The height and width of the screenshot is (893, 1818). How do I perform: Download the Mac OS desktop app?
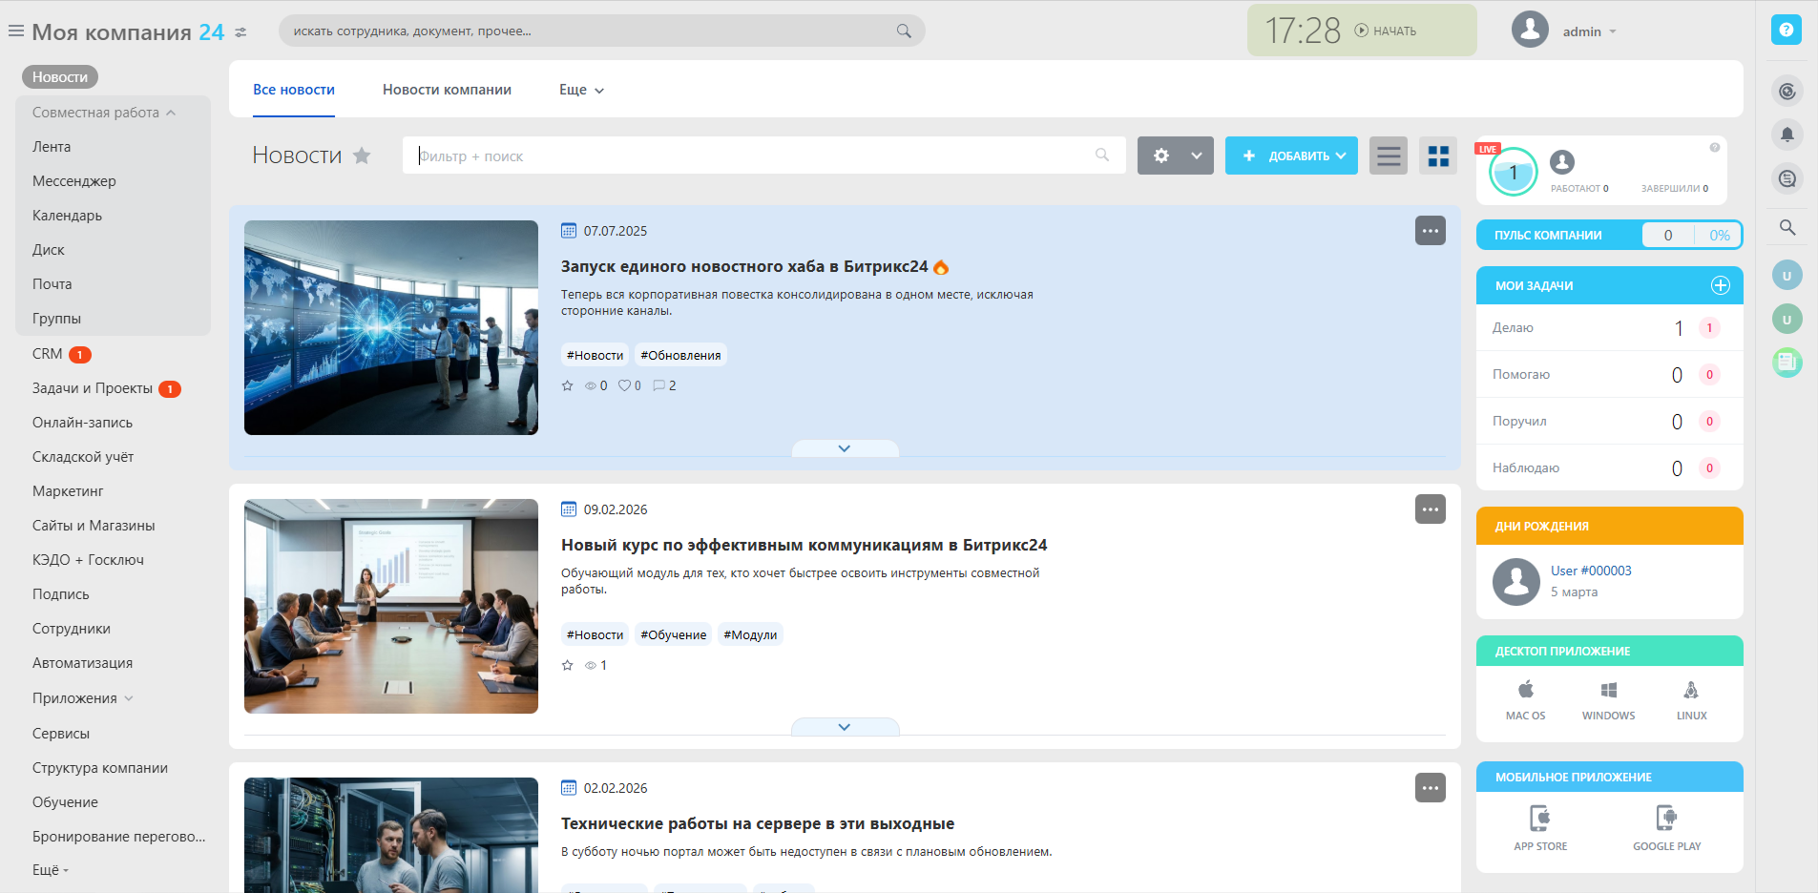[1525, 699]
